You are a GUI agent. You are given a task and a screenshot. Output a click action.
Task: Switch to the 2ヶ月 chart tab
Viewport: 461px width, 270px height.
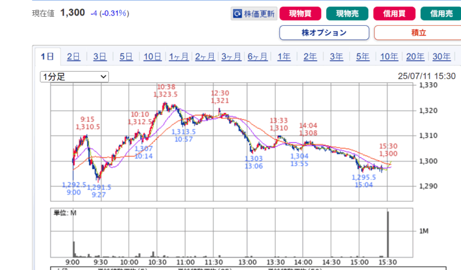[205, 56]
